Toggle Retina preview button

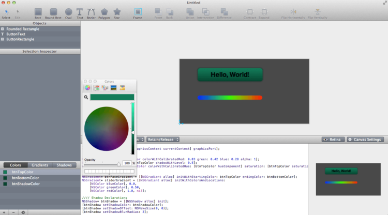(x=333, y=140)
